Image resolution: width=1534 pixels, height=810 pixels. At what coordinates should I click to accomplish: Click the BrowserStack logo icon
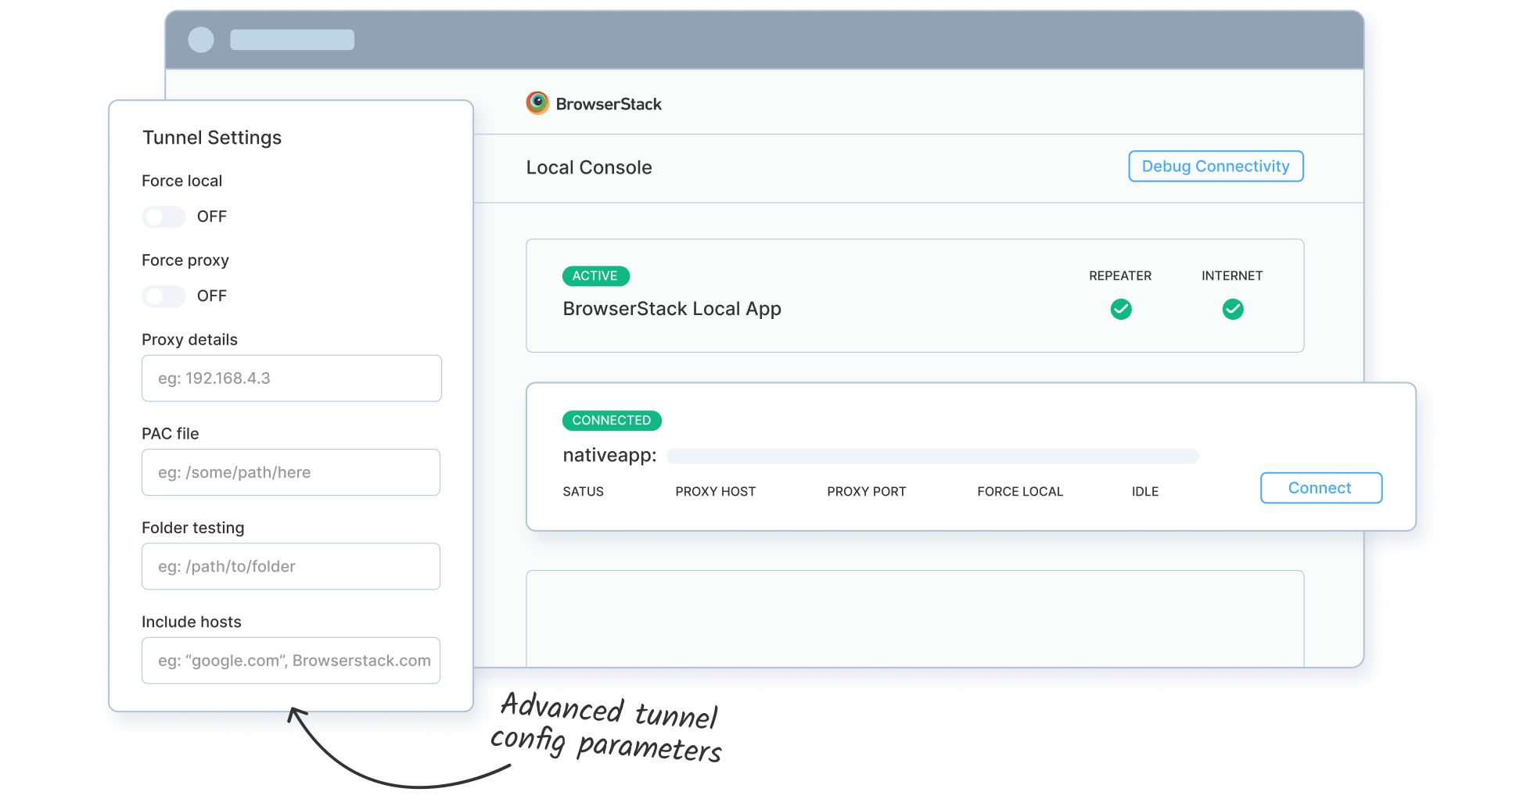[x=537, y=103]
